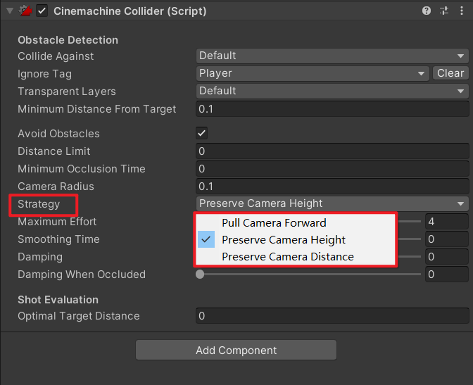Click the Ignore Tag label
The height and width of the screenshot is (385, 473).
click(x=44, y=74)
